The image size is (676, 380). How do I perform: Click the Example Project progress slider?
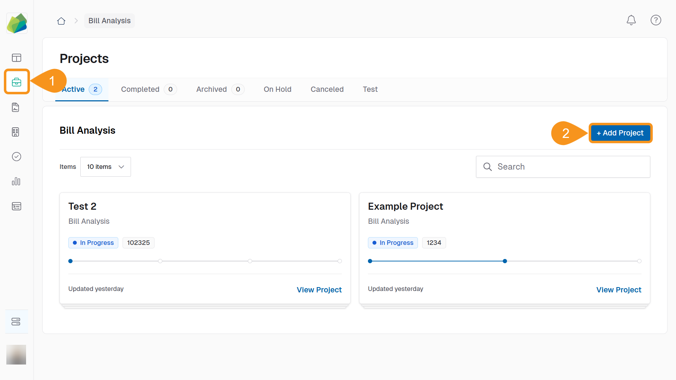pyautogui.click(x=505, y=261)
